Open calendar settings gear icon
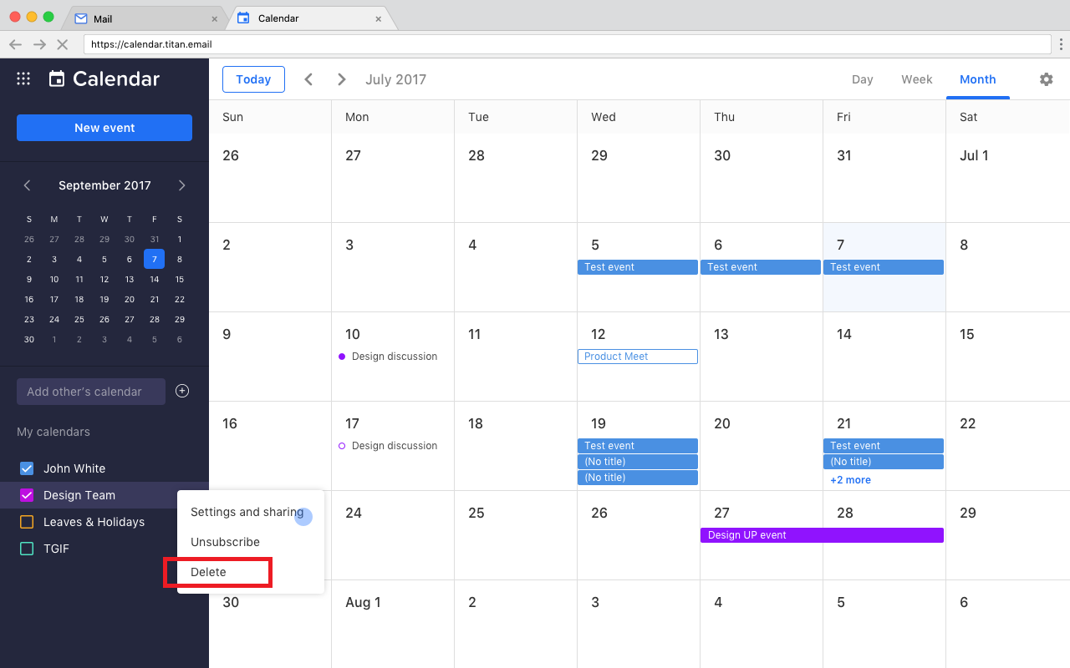This screenshot has height=668, width=1070. 1047,79
